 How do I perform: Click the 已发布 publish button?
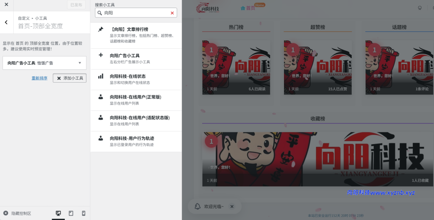point(76,5)
